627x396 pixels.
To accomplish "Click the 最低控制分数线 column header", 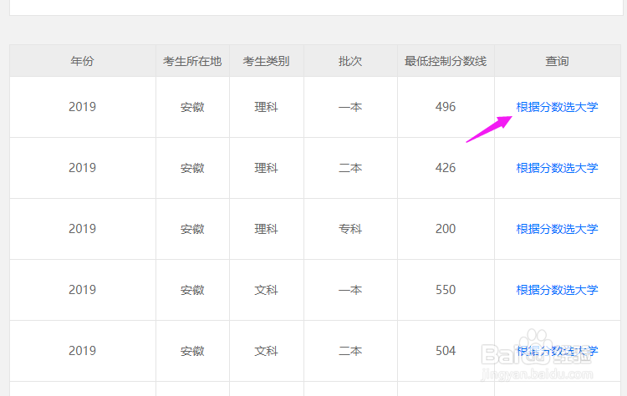I will (x=446, y=61).
